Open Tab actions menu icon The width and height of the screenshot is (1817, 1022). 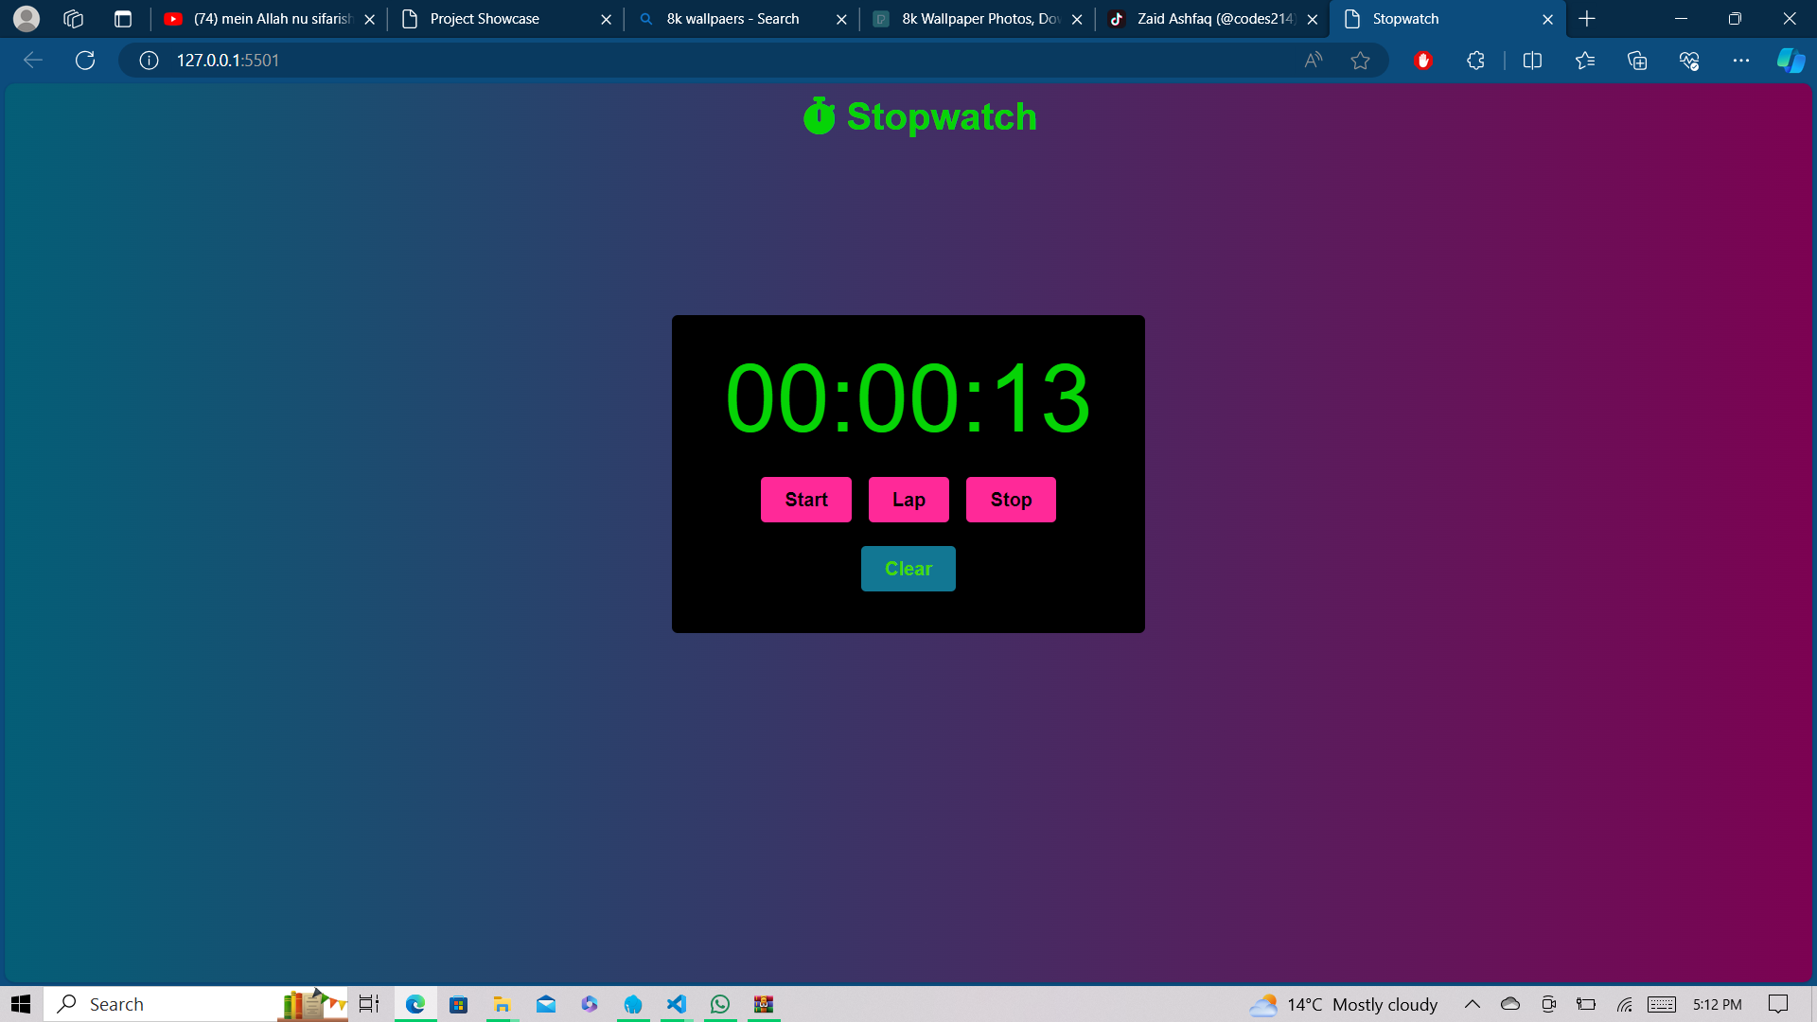click(x=122, y=19)
